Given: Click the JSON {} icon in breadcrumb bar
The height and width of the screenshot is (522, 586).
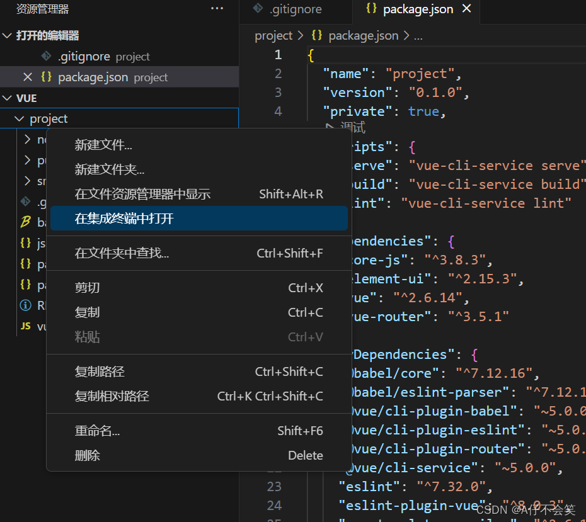Looking at the screenshot, I should pos(316,35).
